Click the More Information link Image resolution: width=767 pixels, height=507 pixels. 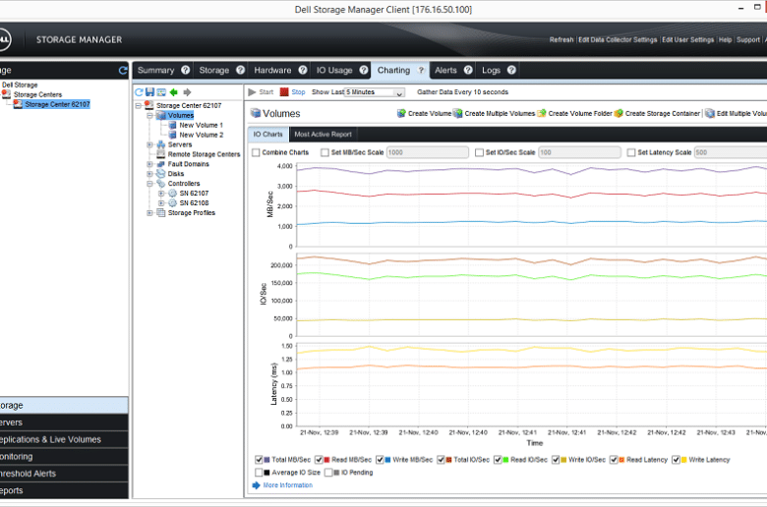(287, 485)
